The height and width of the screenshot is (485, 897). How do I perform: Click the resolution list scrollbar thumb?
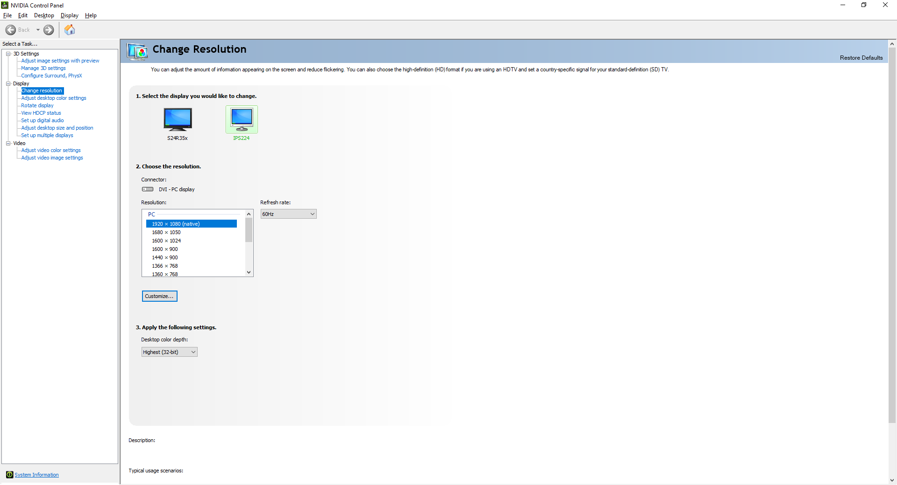pos(249,230)
